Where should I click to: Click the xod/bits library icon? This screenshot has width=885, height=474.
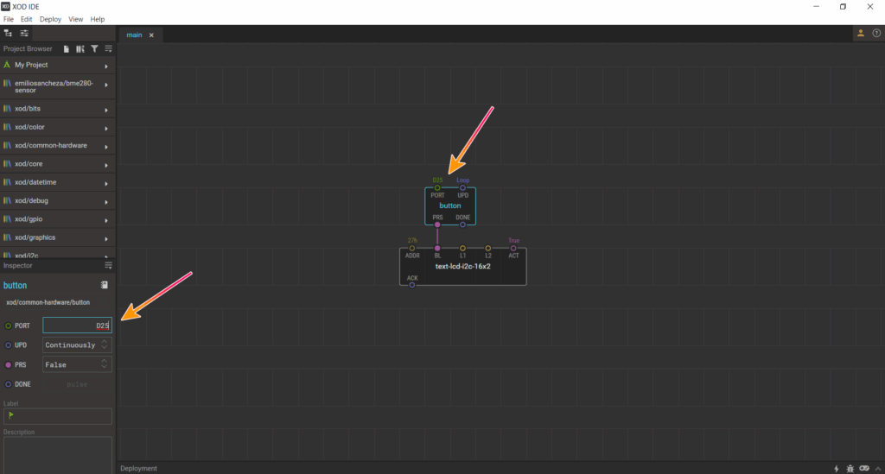coord(7,108)
